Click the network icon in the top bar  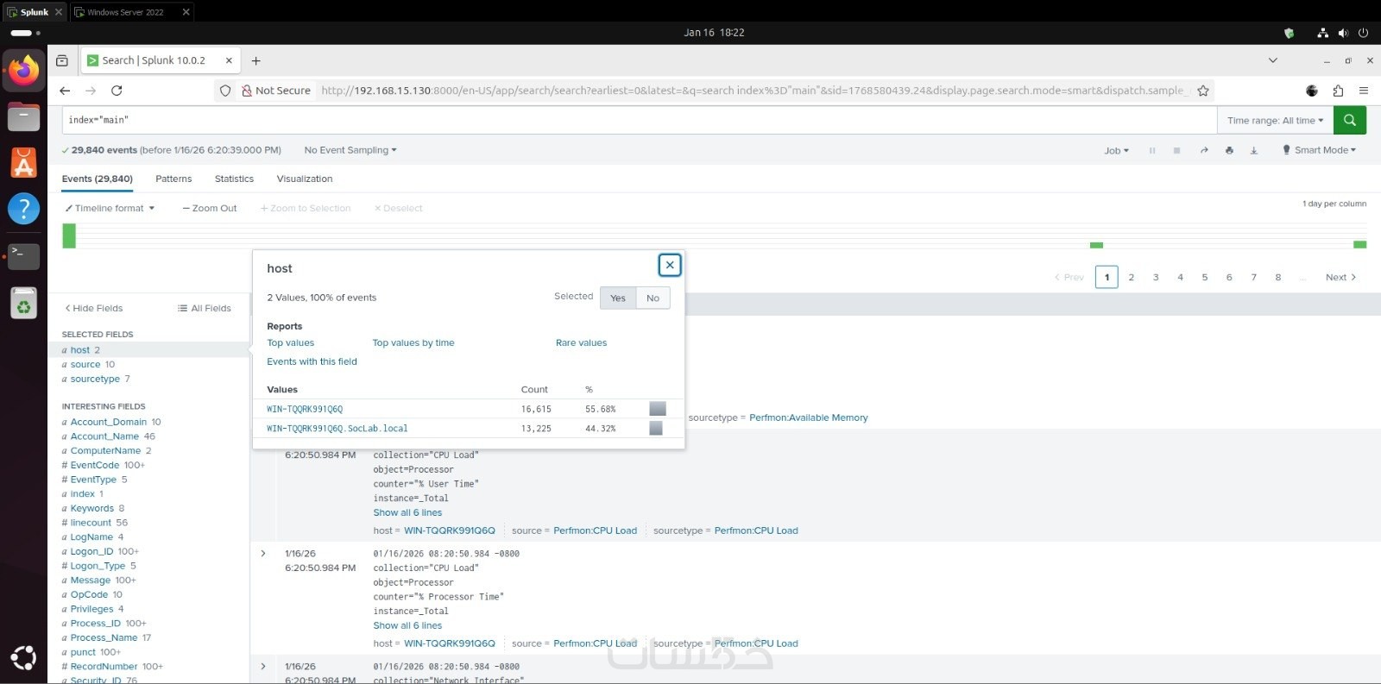click(1322, 33)
